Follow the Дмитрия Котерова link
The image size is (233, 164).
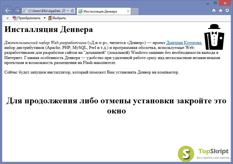point(184,43)
